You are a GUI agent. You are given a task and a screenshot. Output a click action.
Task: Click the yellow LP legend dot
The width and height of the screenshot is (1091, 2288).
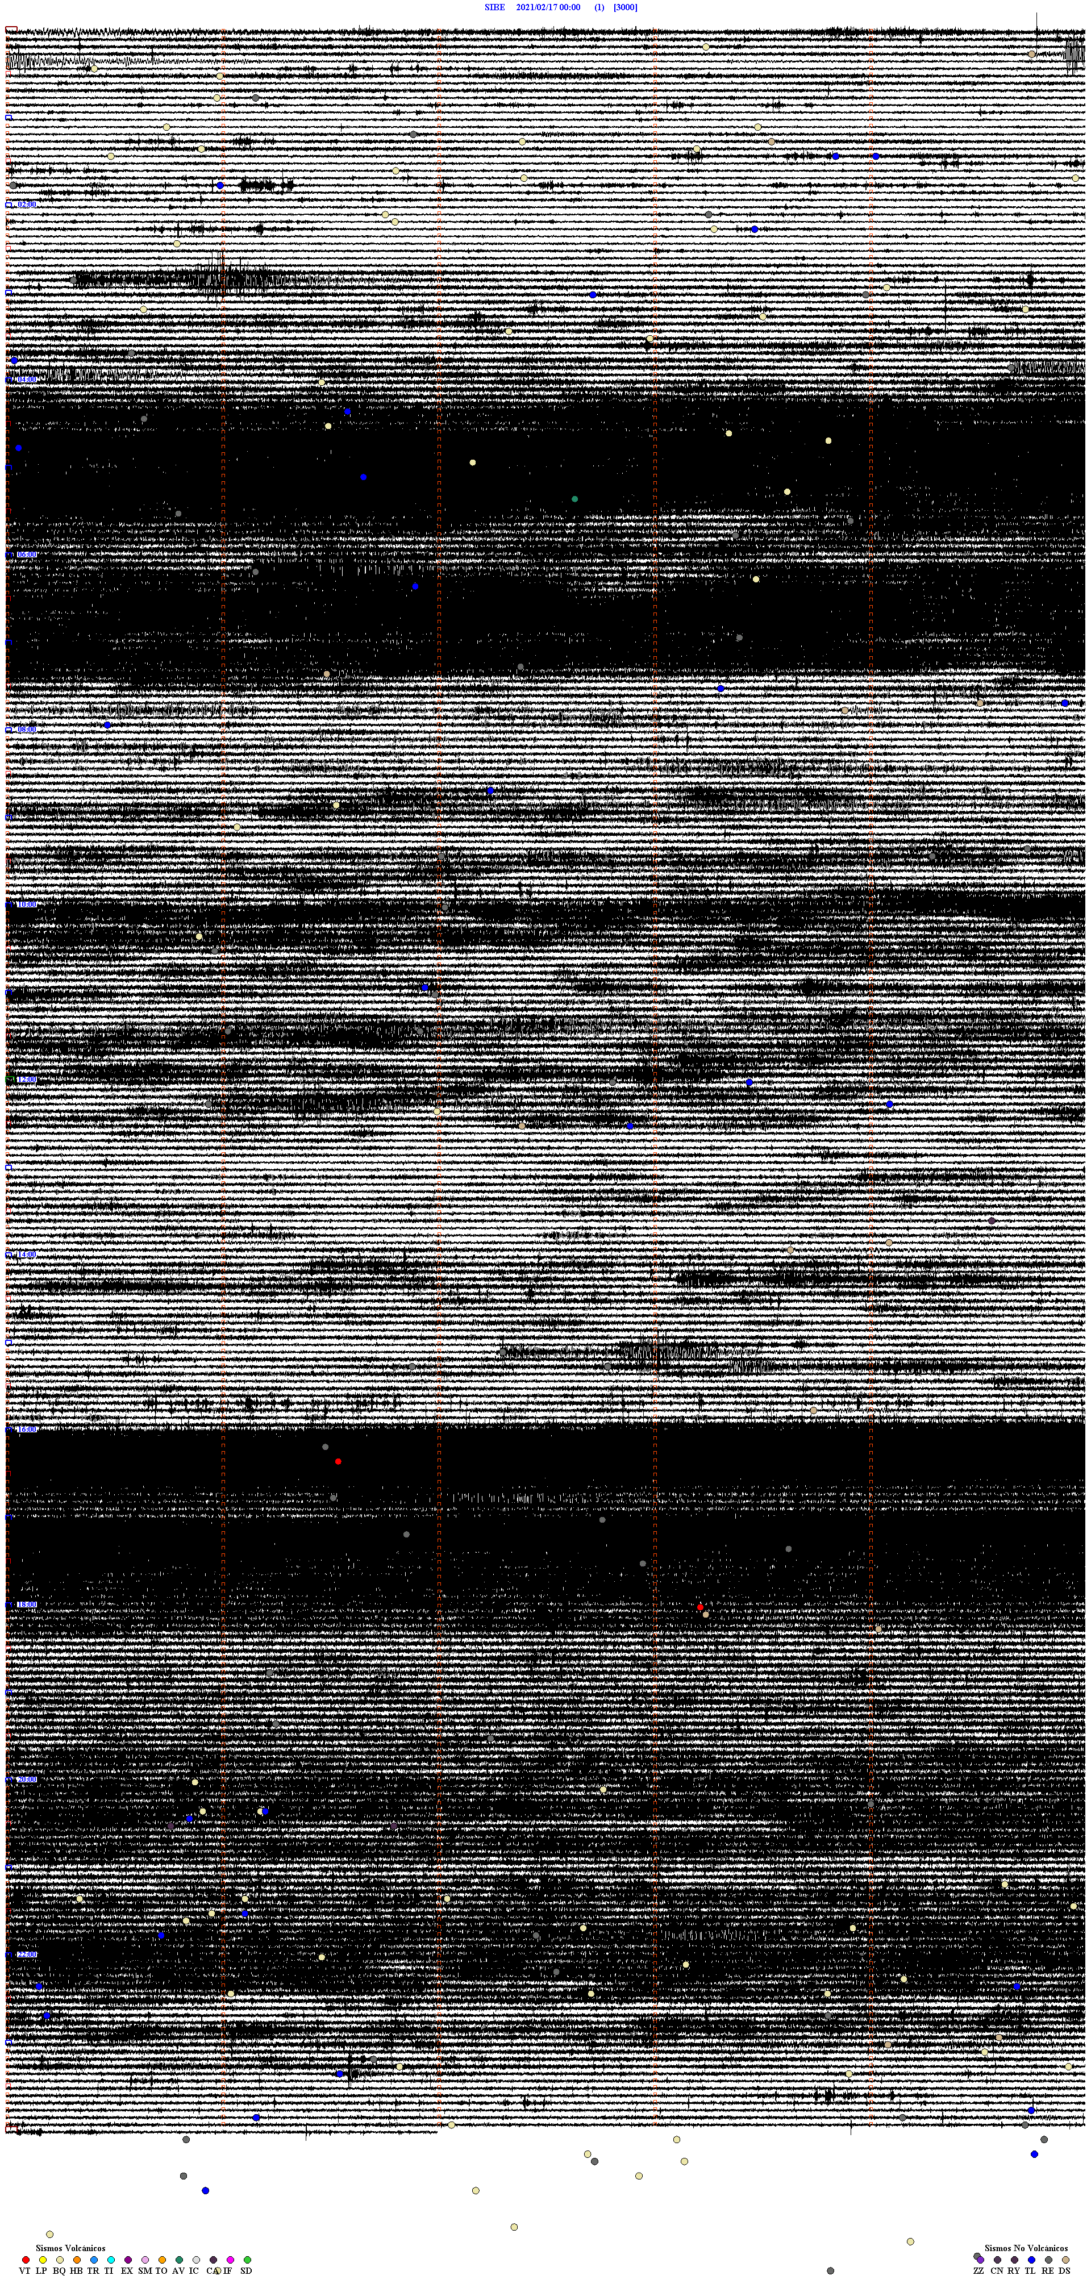click(x=43, y=2260)
